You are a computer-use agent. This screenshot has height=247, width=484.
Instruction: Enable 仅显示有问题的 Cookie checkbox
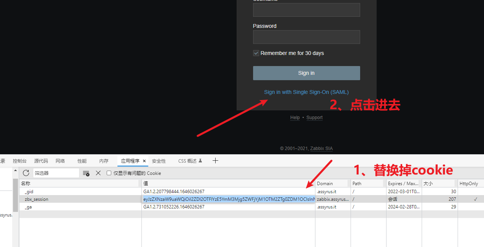pyautogui.click(x=109, y=173)
